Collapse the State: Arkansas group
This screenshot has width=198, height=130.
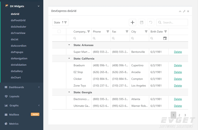pos(69,45)
